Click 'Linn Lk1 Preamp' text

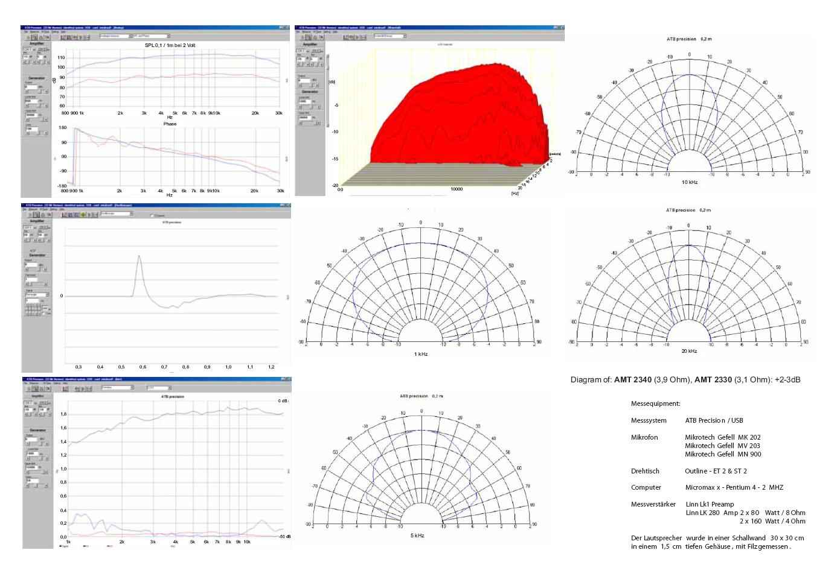pos(710,504)
